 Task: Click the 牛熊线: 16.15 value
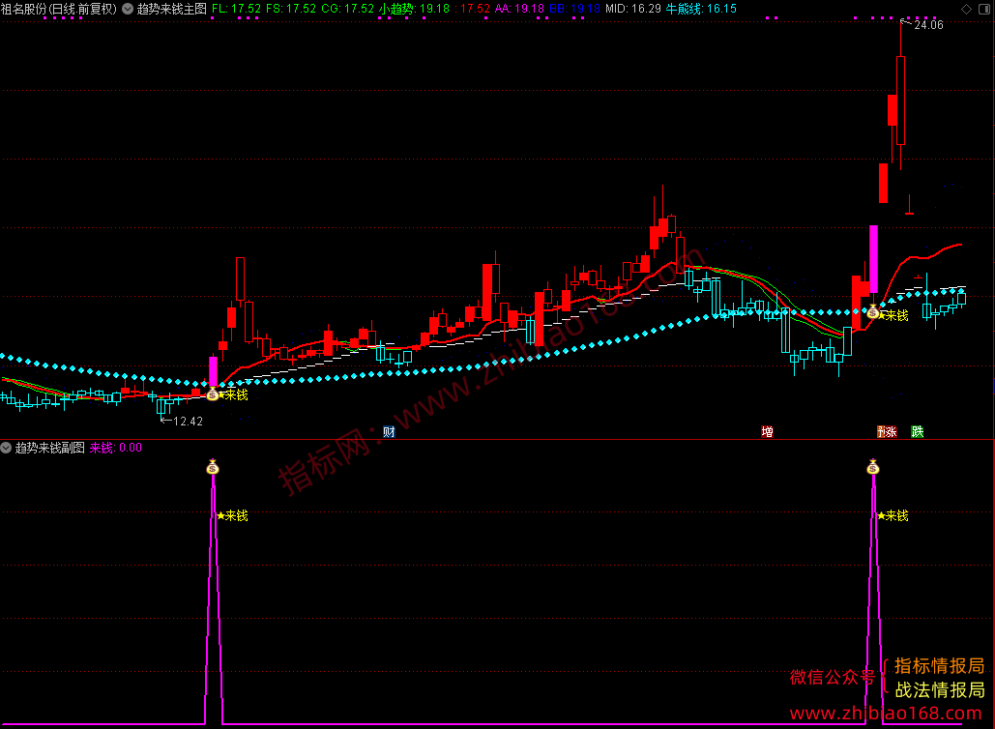coord(701,9)
